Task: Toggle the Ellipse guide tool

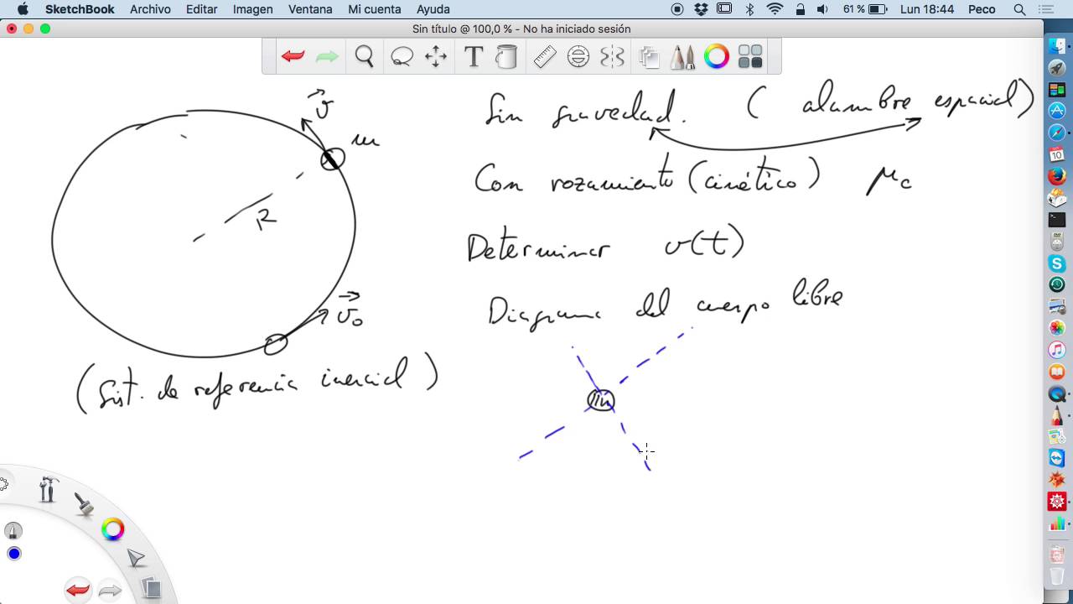Action: (x=578, y=57)
